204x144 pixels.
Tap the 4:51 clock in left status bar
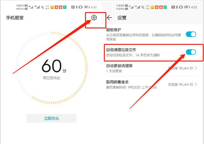pos(94,7)
